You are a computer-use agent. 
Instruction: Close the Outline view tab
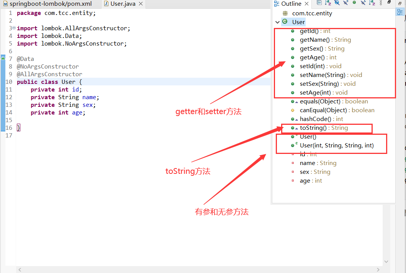(306, 3)
